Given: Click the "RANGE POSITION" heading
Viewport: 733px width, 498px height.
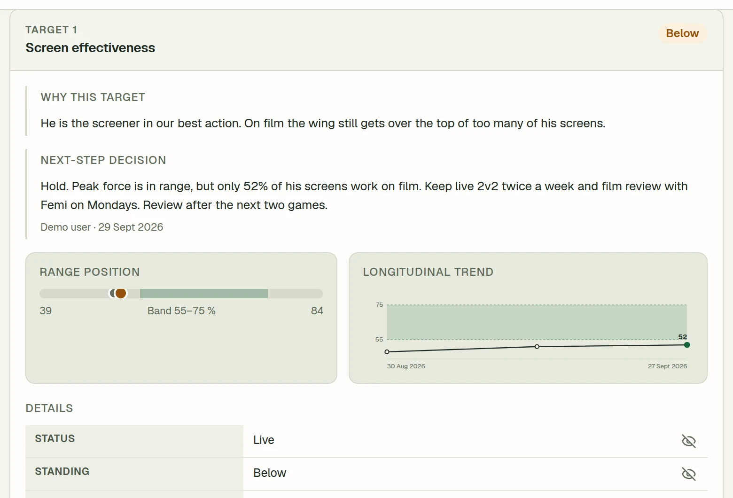Looking at the screenshot, I should tap(90, 272).
